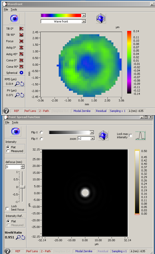Open the zoom x2 dropdown
The image size is (155, 254).
coord(92,138)
